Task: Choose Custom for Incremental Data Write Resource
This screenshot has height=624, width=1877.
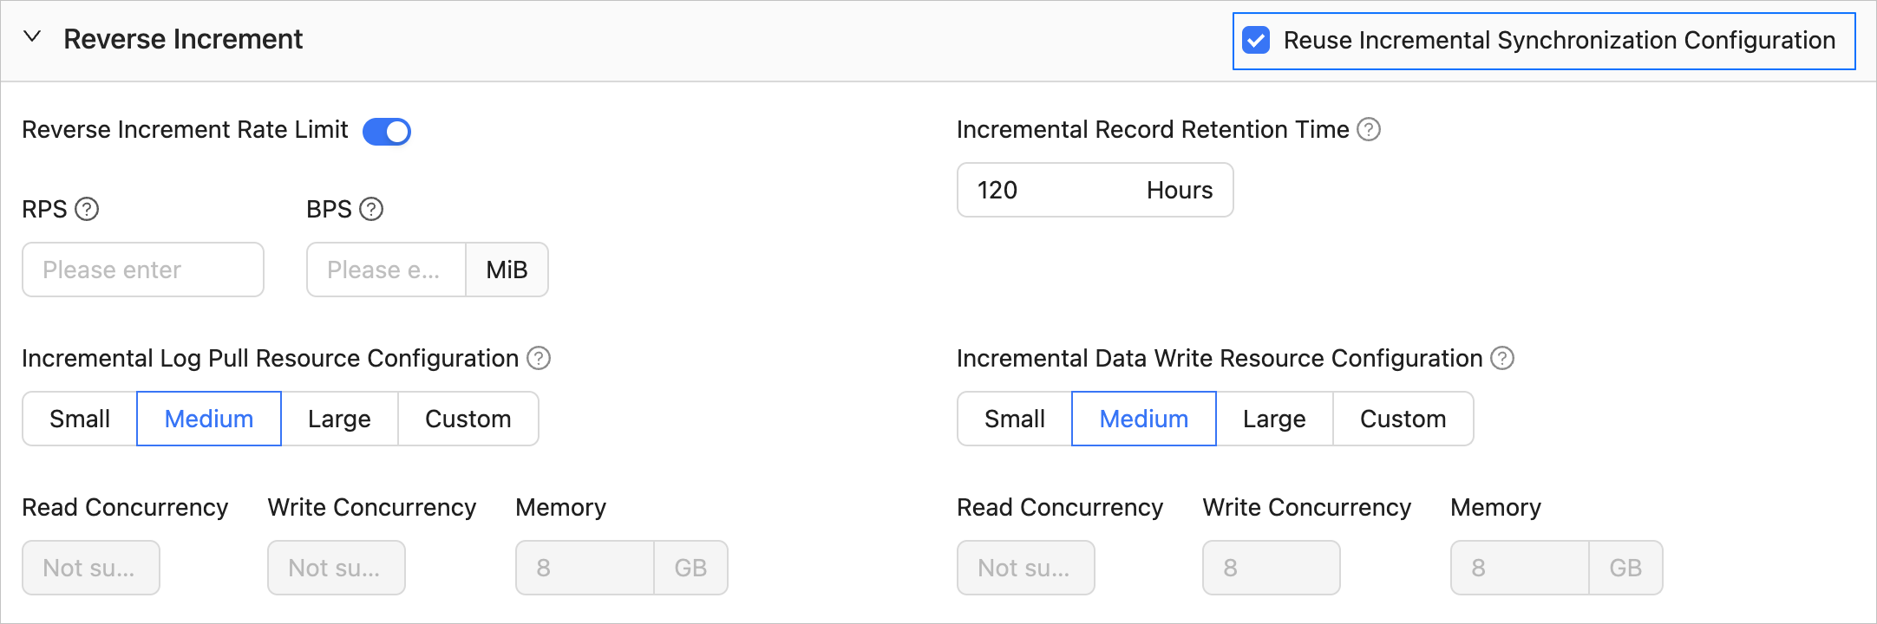Action: (x=1403, y=419)
